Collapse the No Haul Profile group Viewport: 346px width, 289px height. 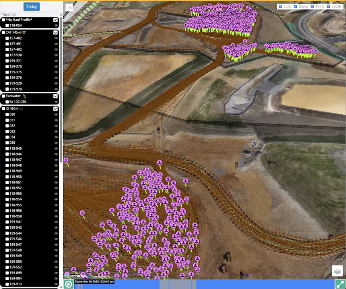tap(55, 20)
